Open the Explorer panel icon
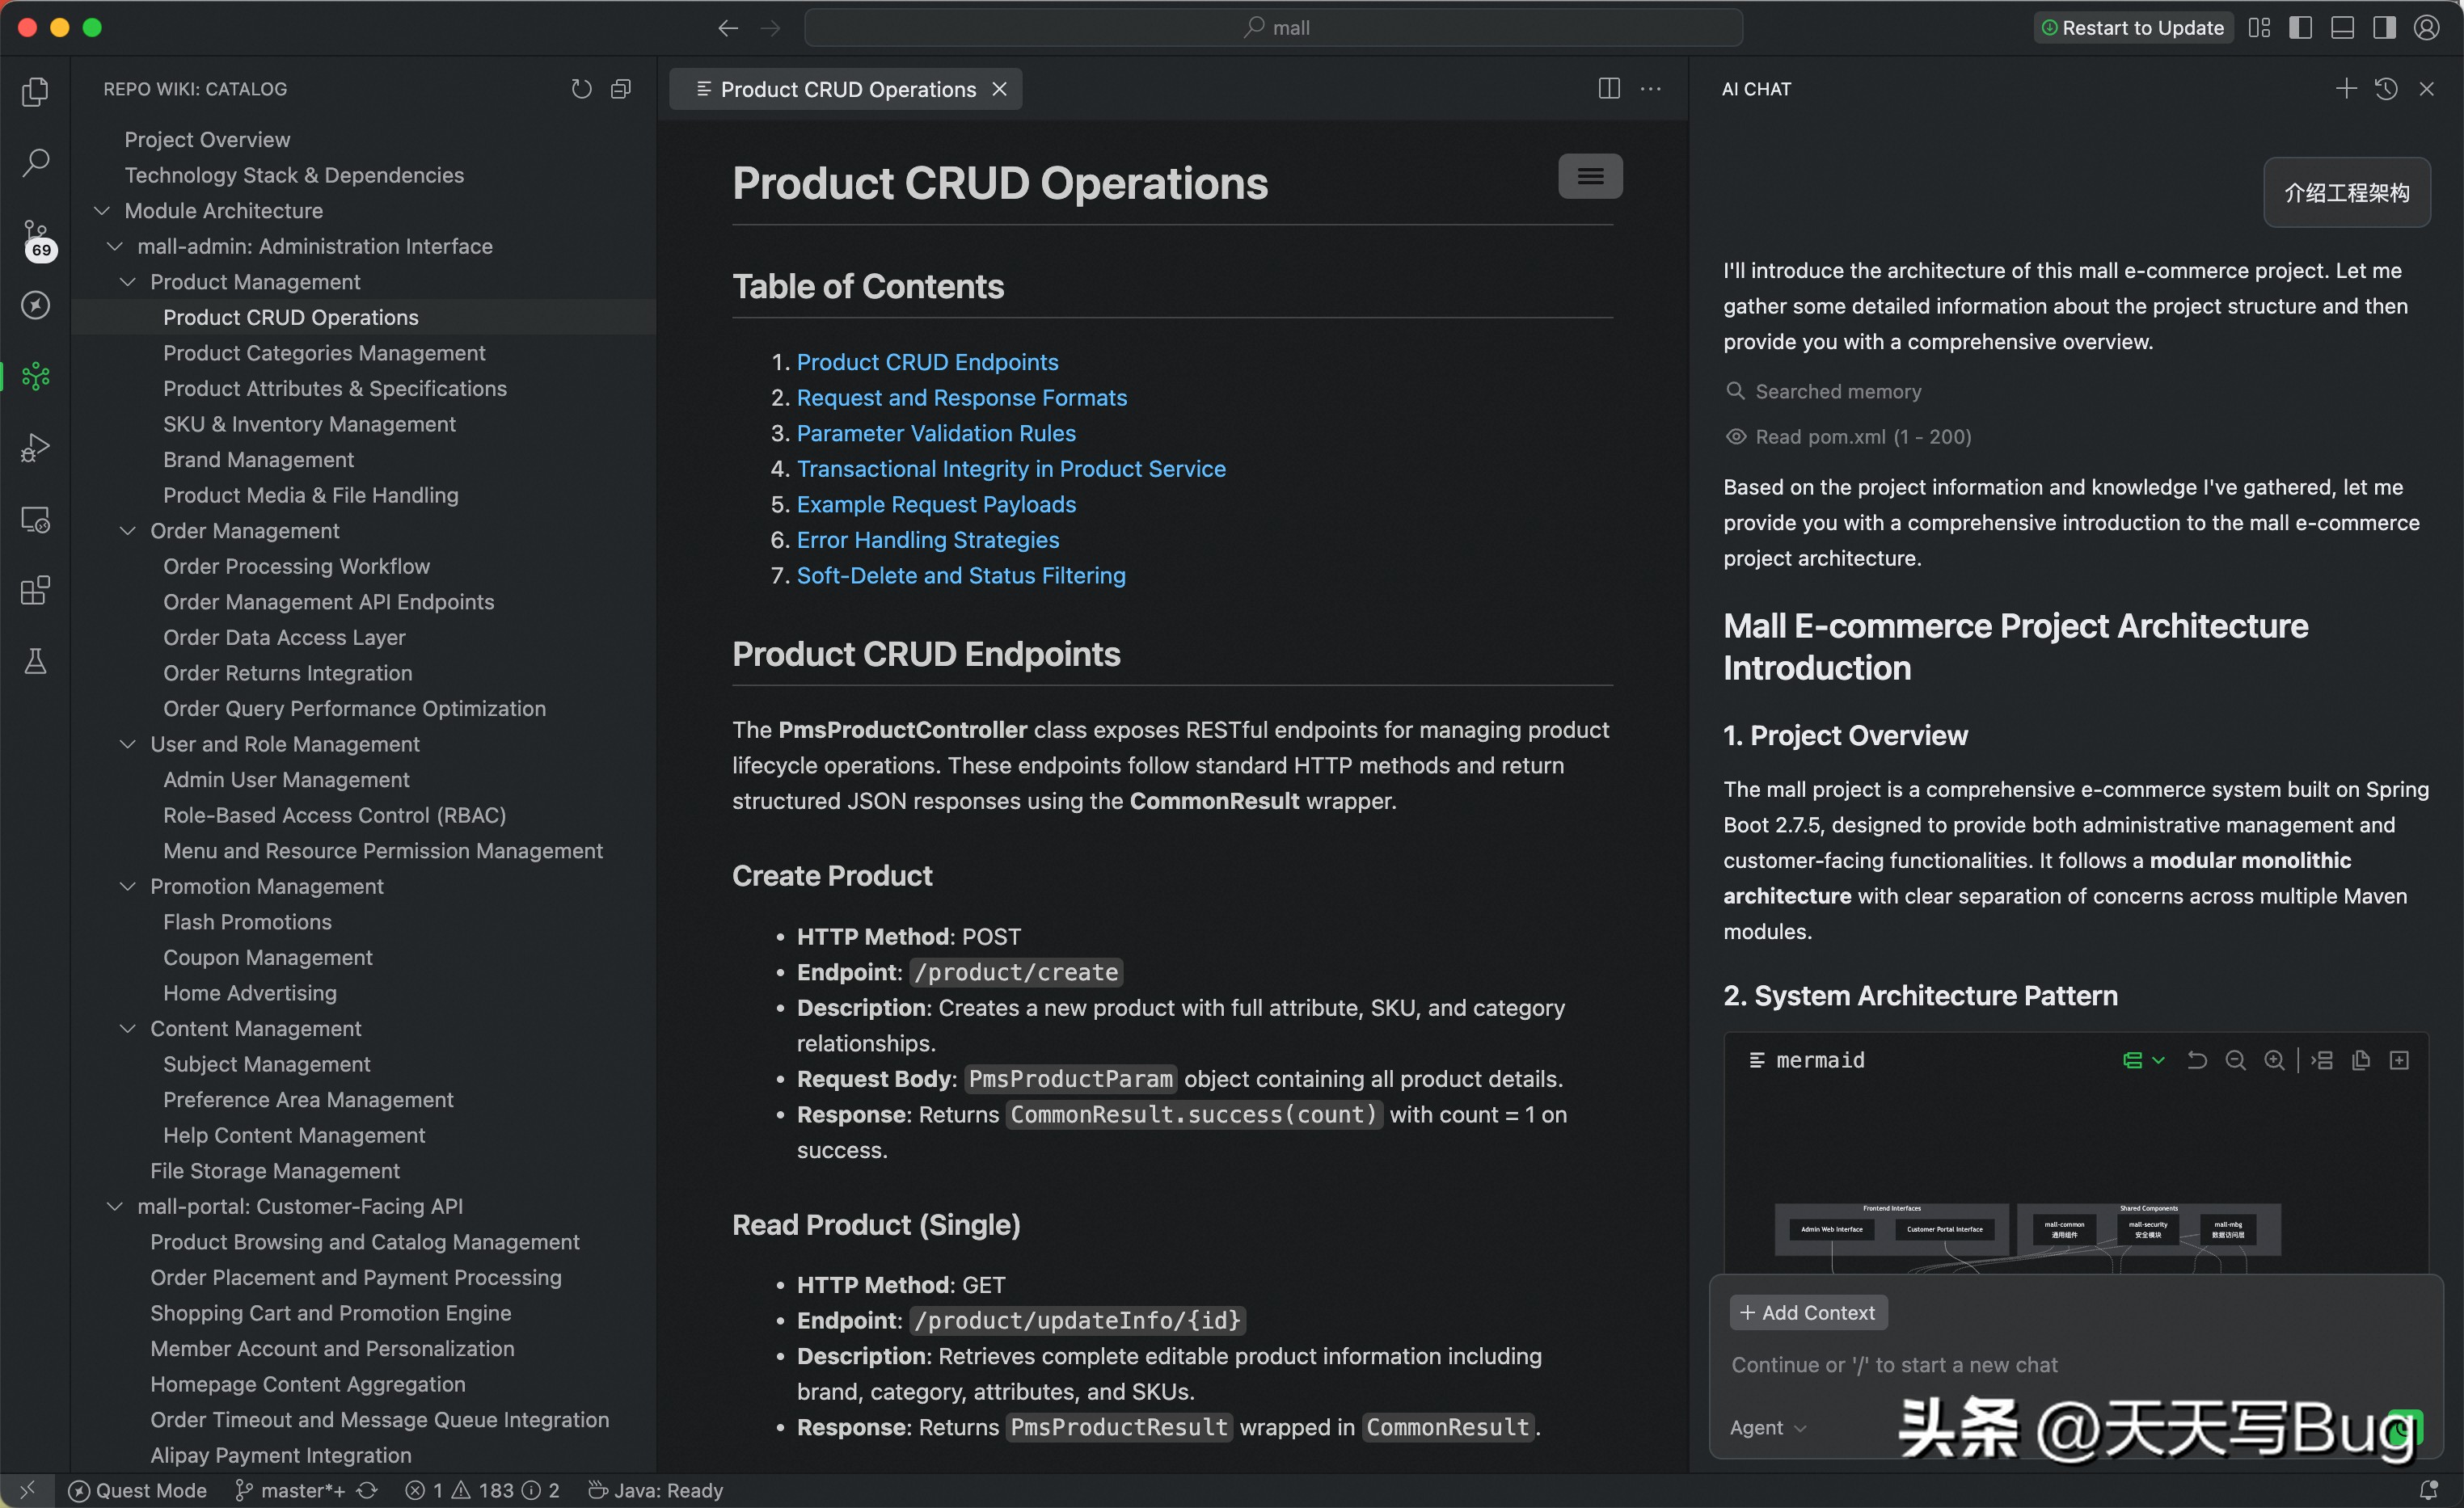 pos(35,92)
